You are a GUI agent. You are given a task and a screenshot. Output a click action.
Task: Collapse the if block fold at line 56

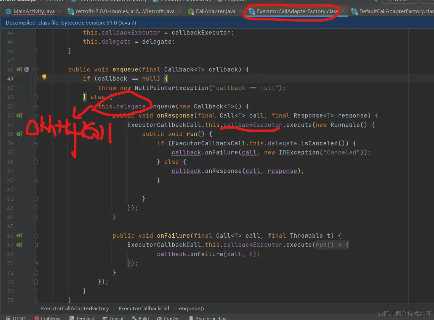pyautogui.click(x=36, y=143)
